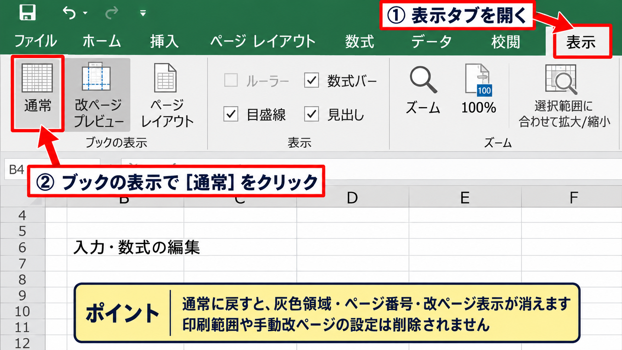Select the 表示 ribbon tab
This screenshot has width=622, height=350.
(x=581, y=42)
